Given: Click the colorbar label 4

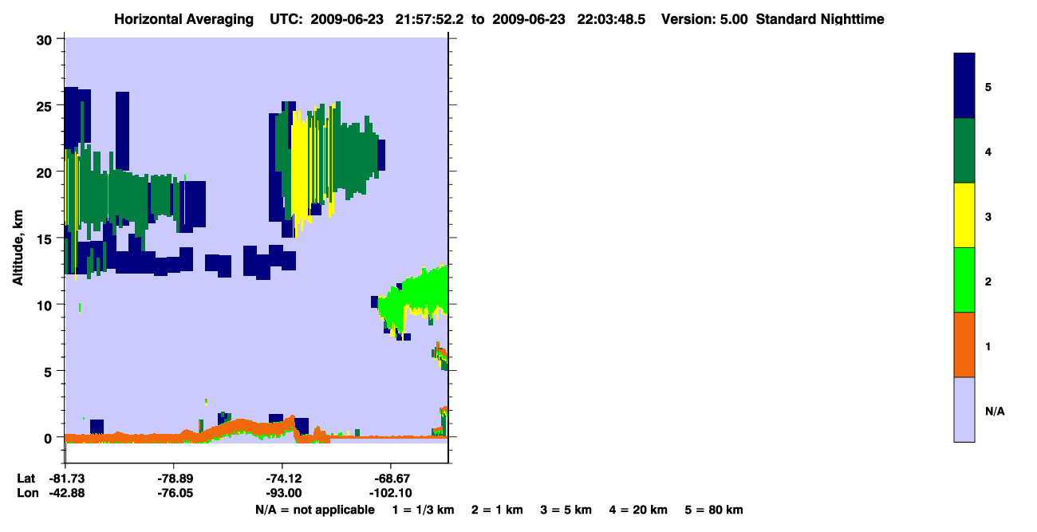Looking at the screenshot, I should pos(988,151).
